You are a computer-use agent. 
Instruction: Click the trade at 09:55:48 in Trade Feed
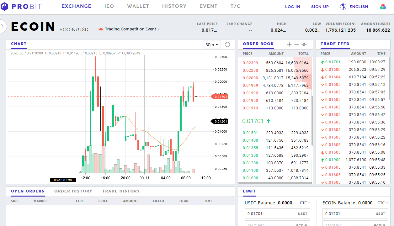(353, 160)
